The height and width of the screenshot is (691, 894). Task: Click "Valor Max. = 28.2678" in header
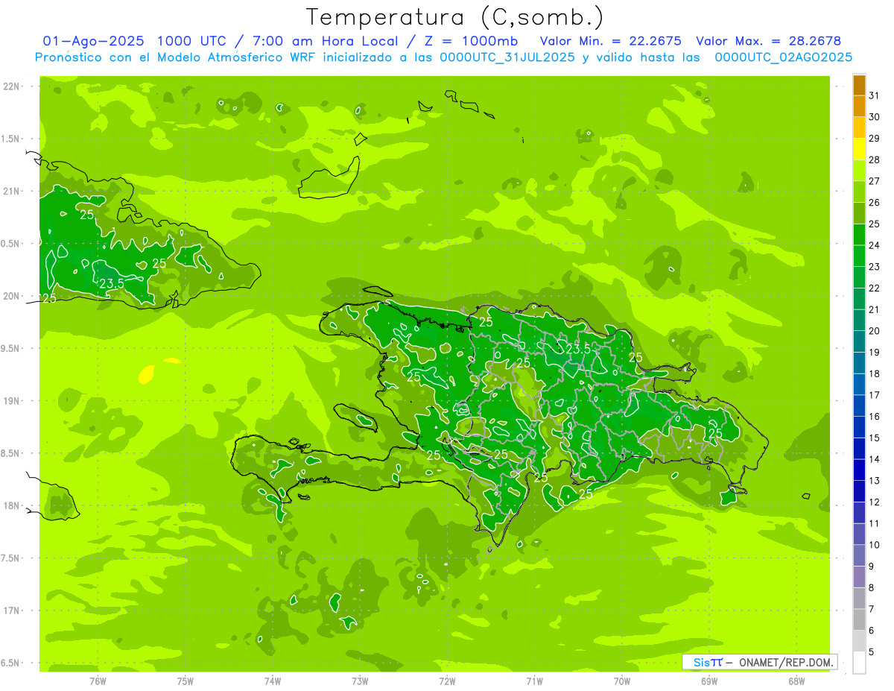[769, 41]
